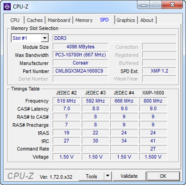Click the tRAS value 19
Screen dimensions: 186x185
66,133
